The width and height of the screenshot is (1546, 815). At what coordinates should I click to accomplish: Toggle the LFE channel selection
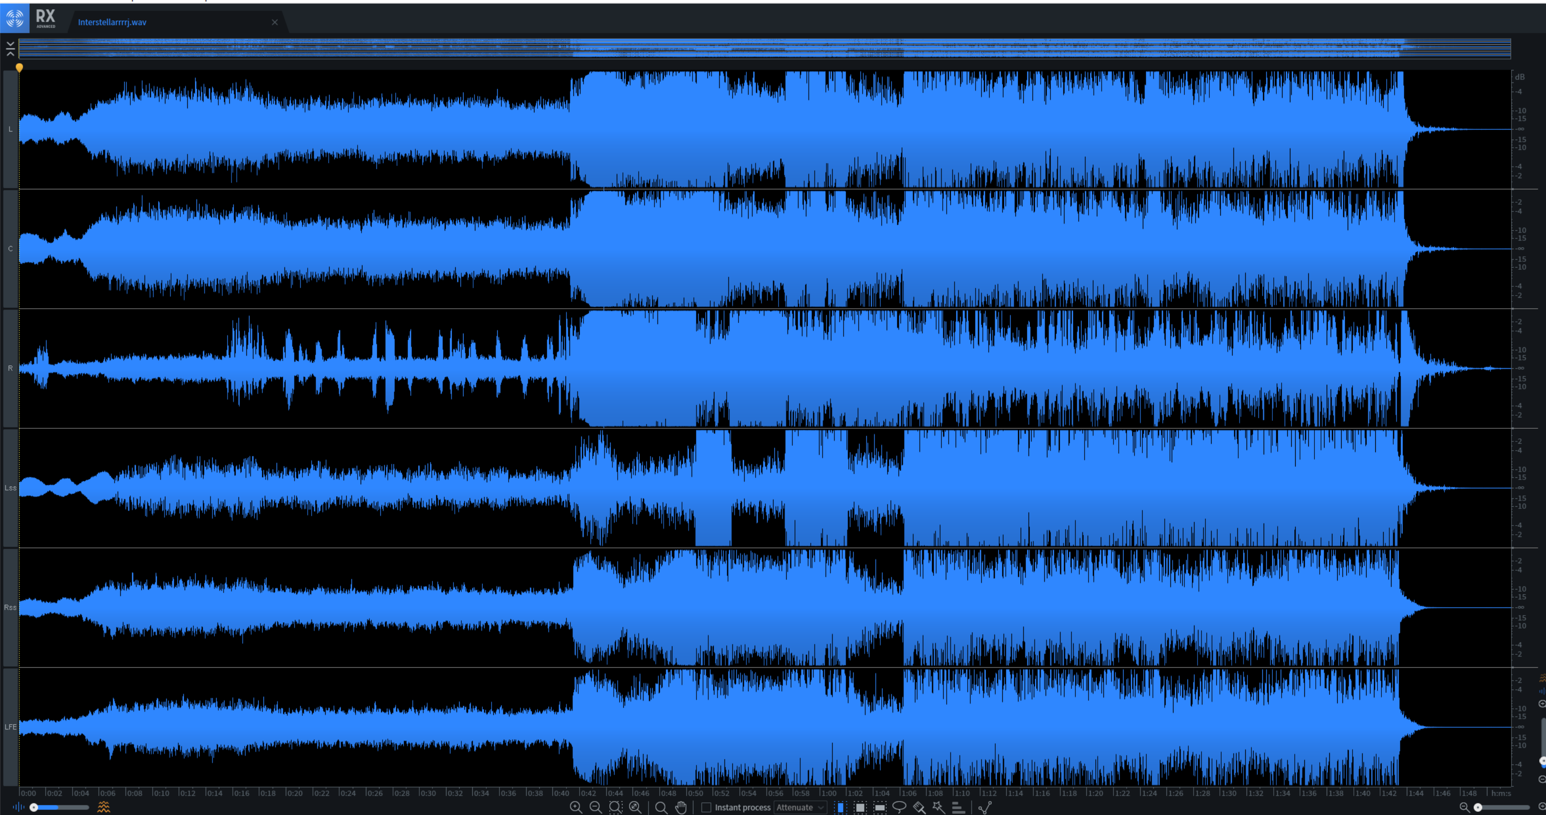(10, 727)
